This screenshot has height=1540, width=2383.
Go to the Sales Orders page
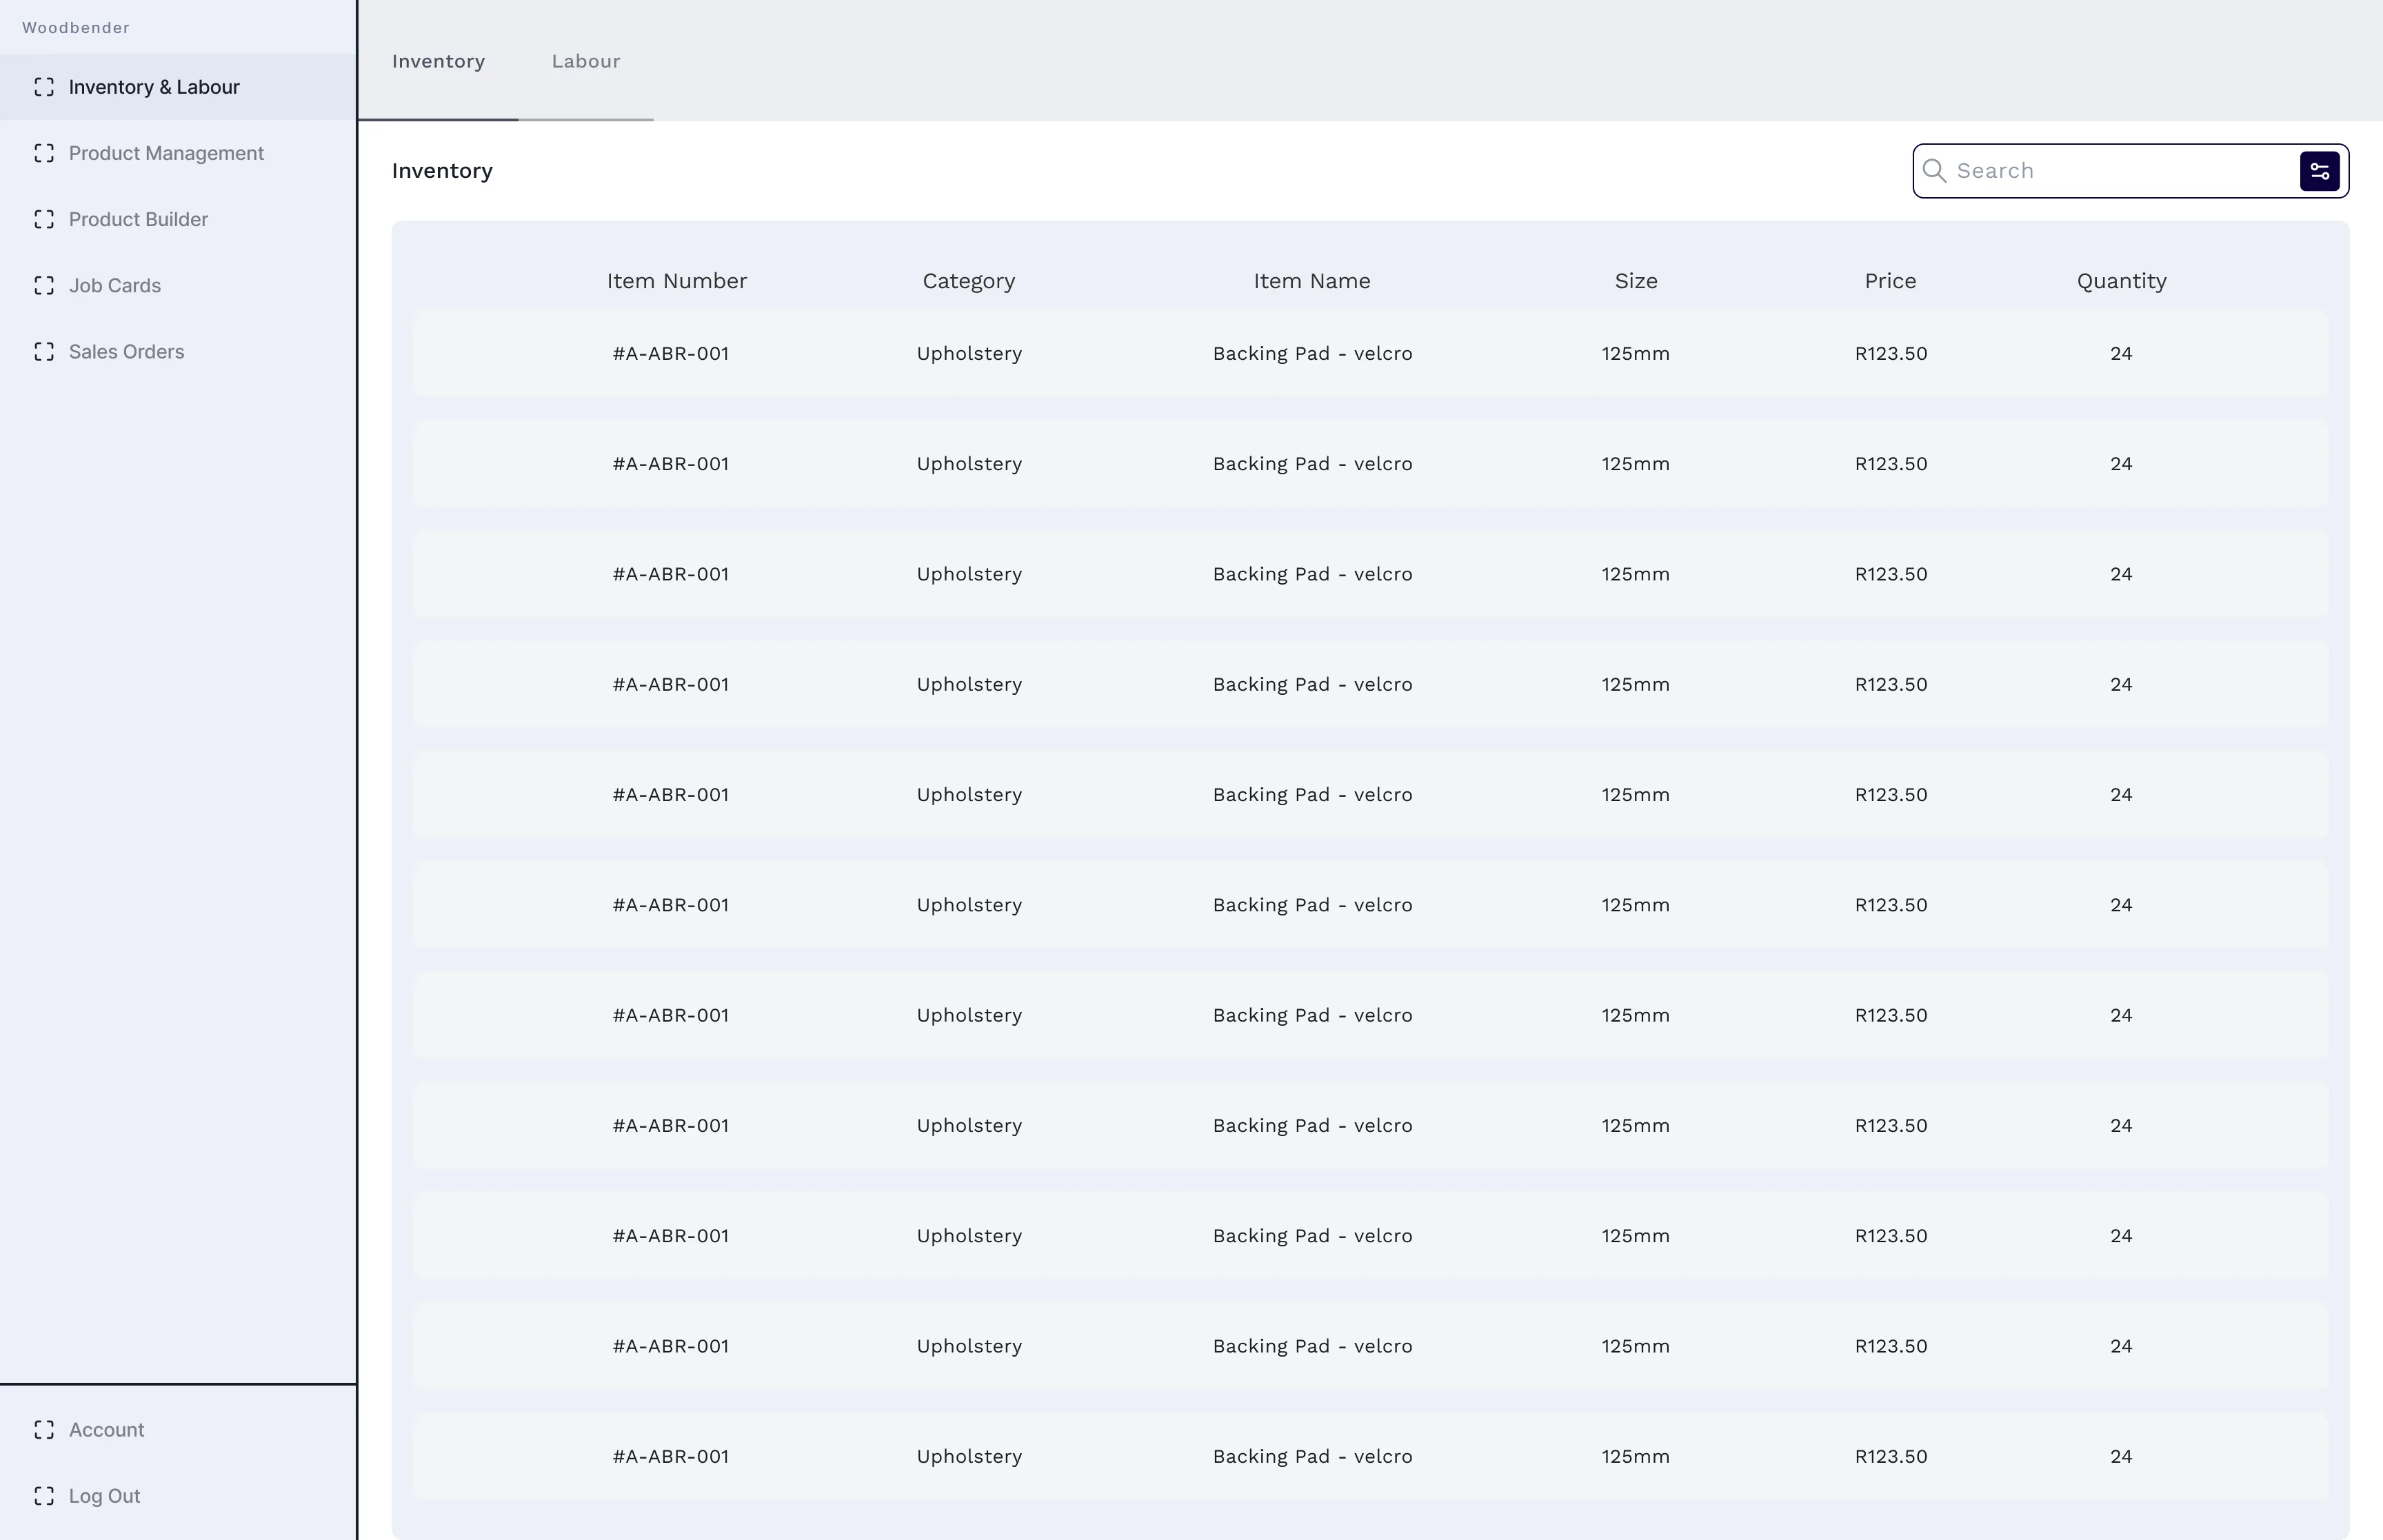click(126, 351)
